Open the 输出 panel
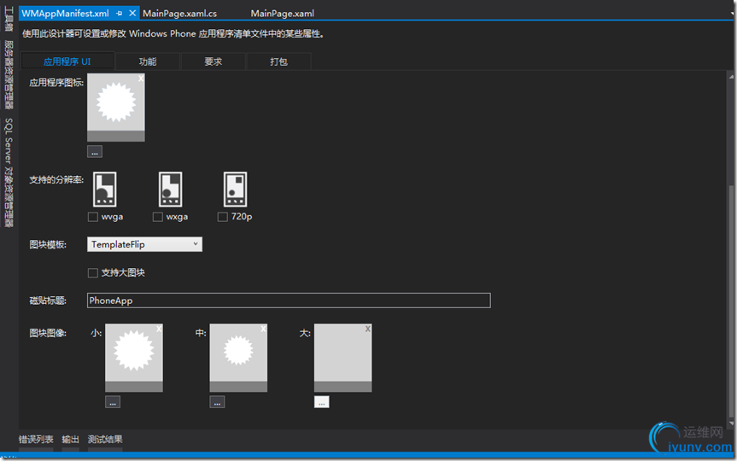This screenshot has height=461, width=737. point(71,440)
